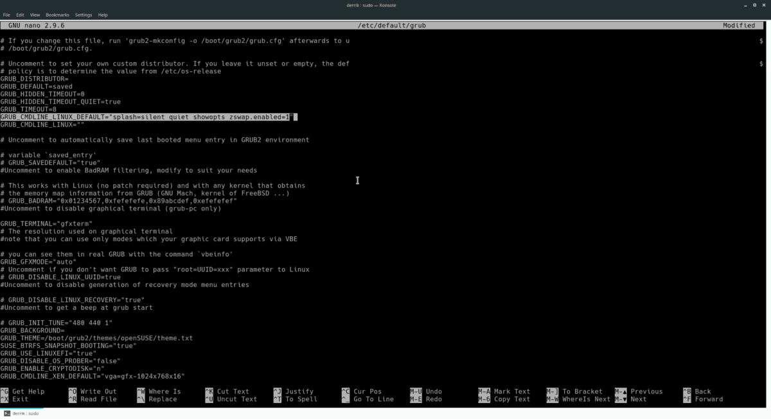
Task: Click the 'M-U Undo' shortcut label
Action: [426, 391]
